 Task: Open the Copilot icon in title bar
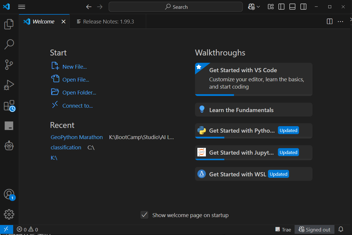click(x=252, y=7)
